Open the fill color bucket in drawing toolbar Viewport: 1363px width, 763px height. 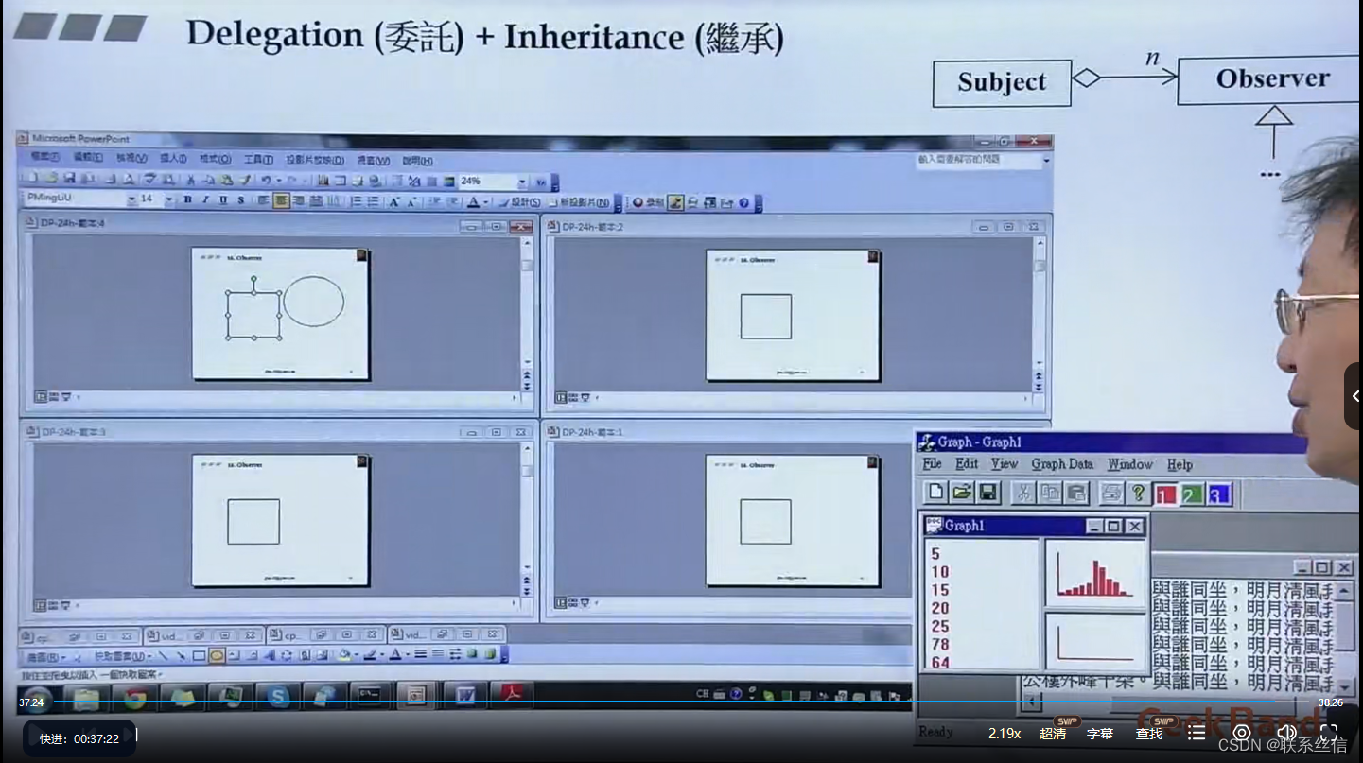(344, 654)
